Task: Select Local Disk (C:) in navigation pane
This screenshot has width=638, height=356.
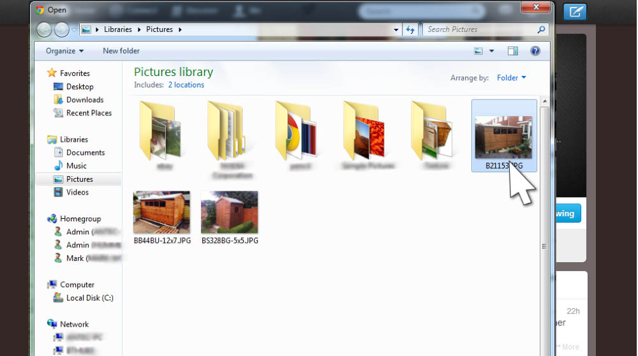Action: pos(89,298)
